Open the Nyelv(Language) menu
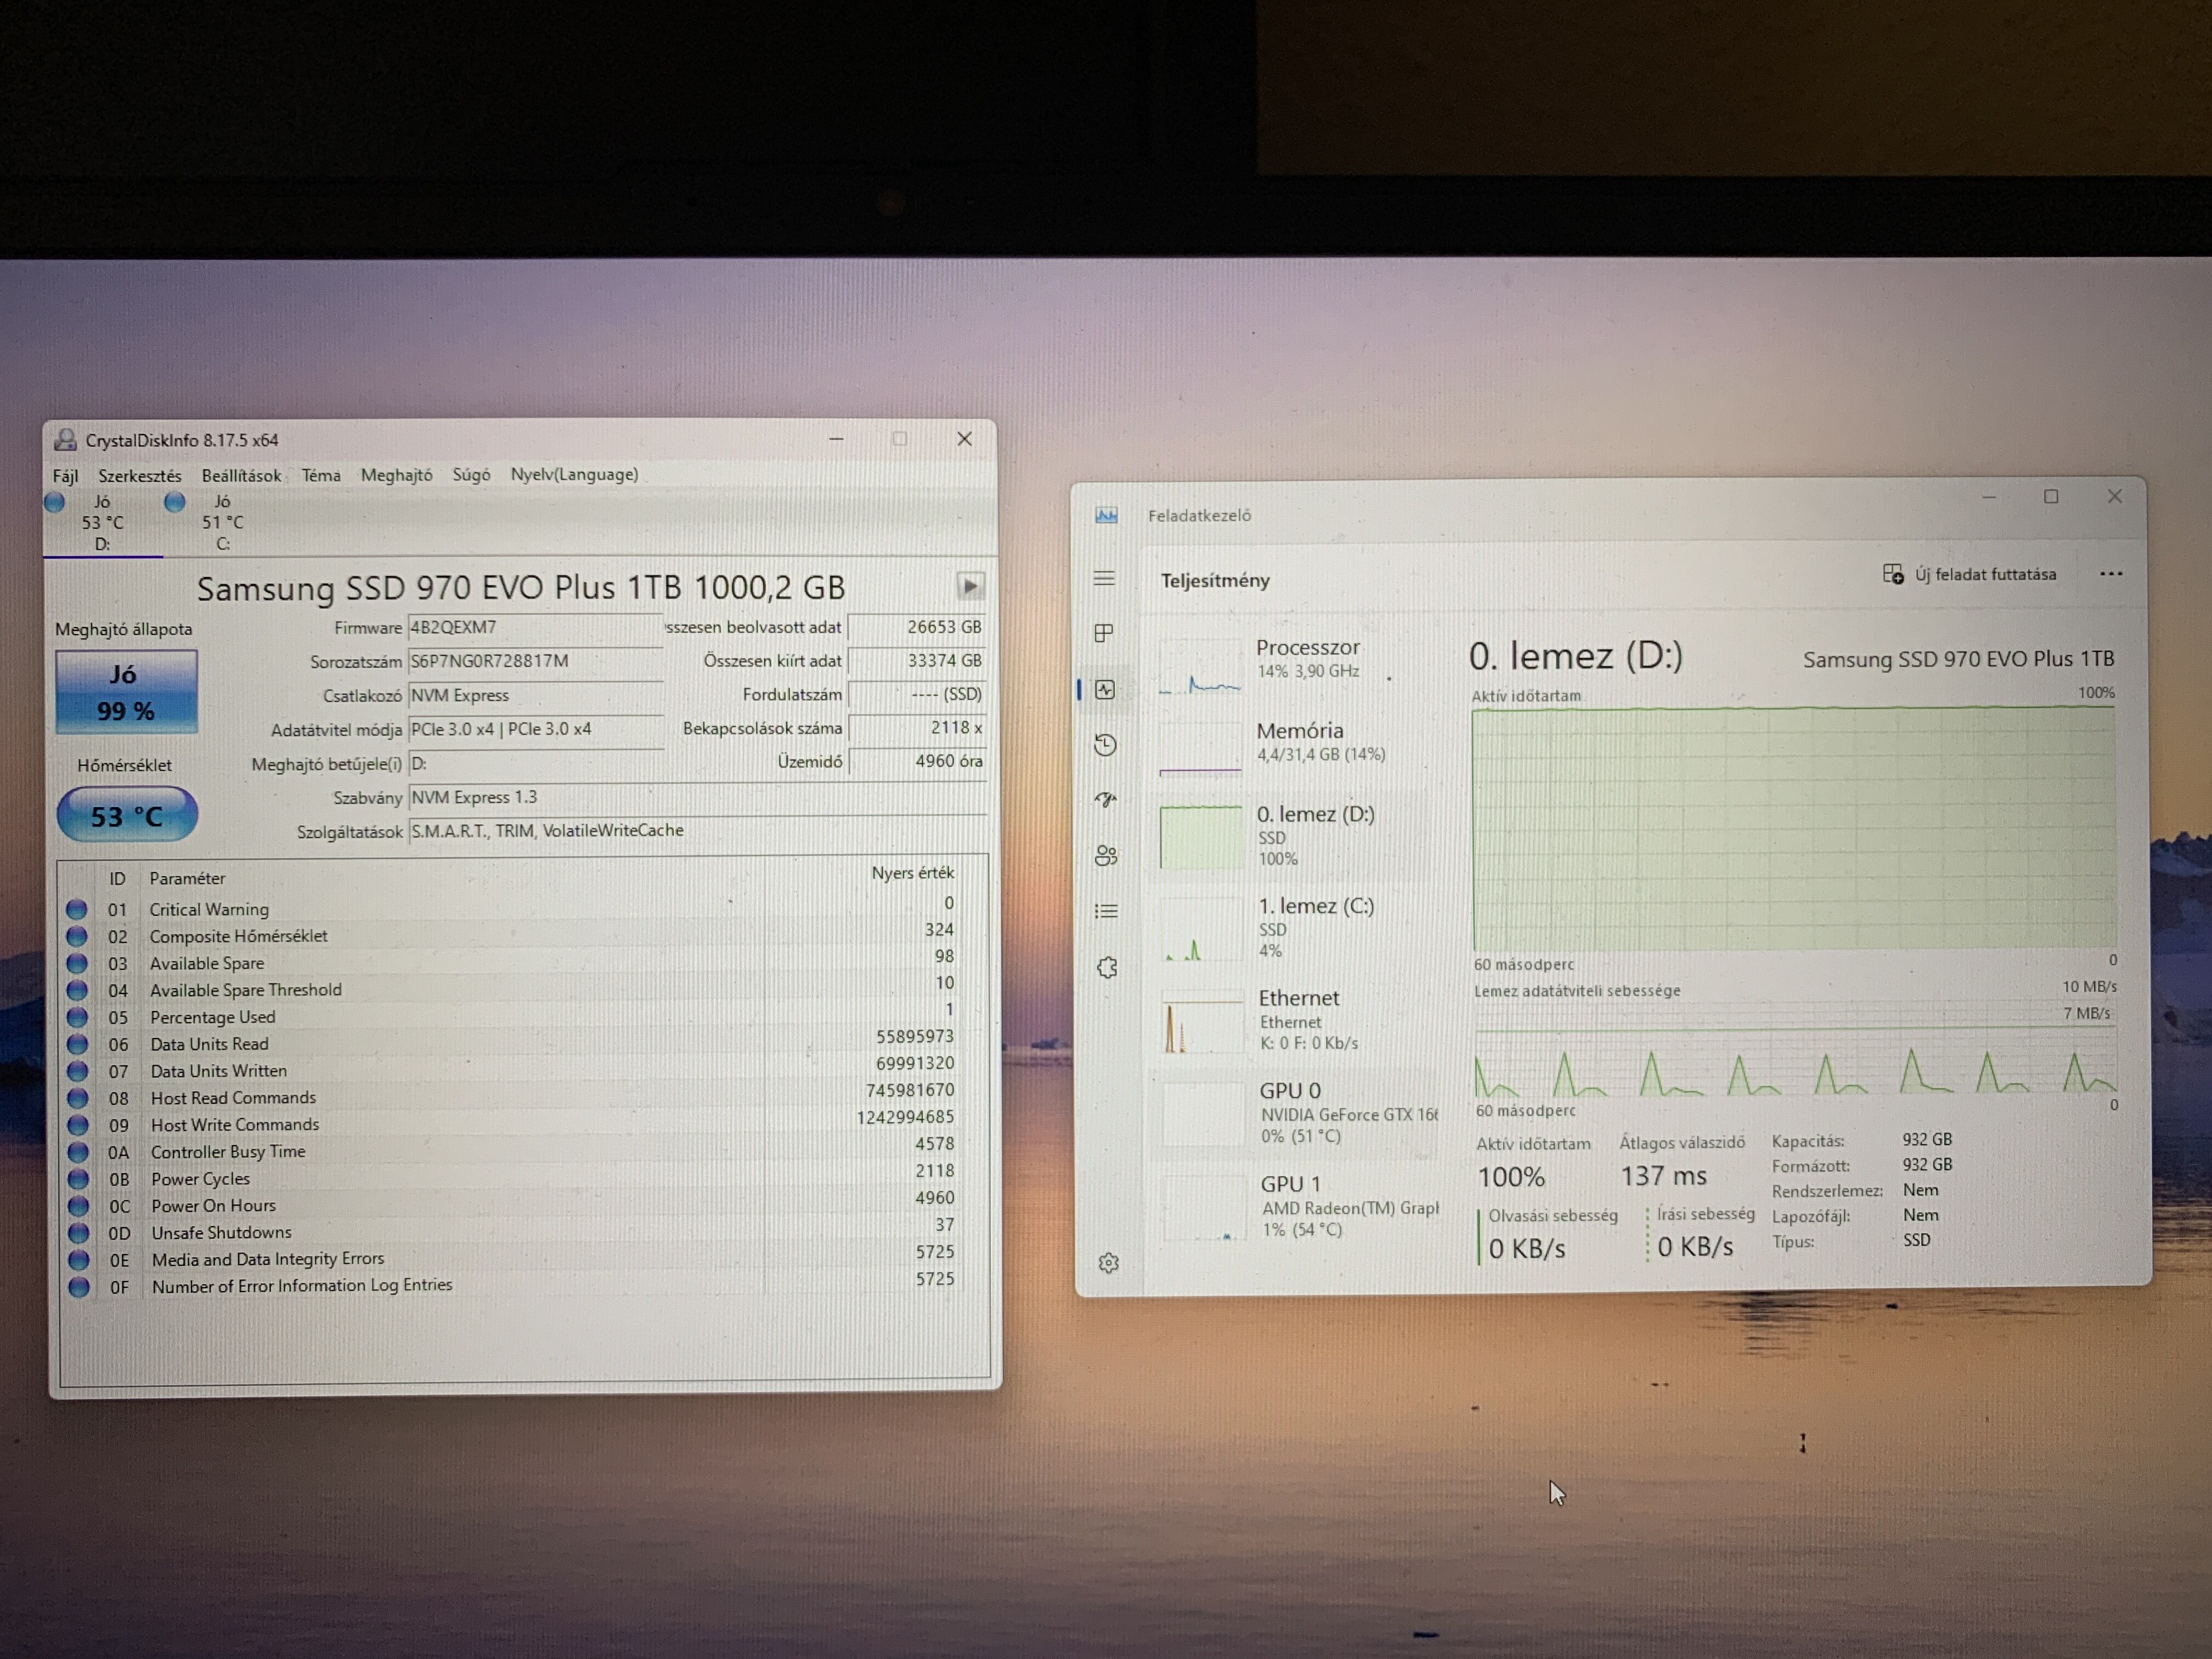This screenshot has width=2212, height=1659. pos(574,474)
